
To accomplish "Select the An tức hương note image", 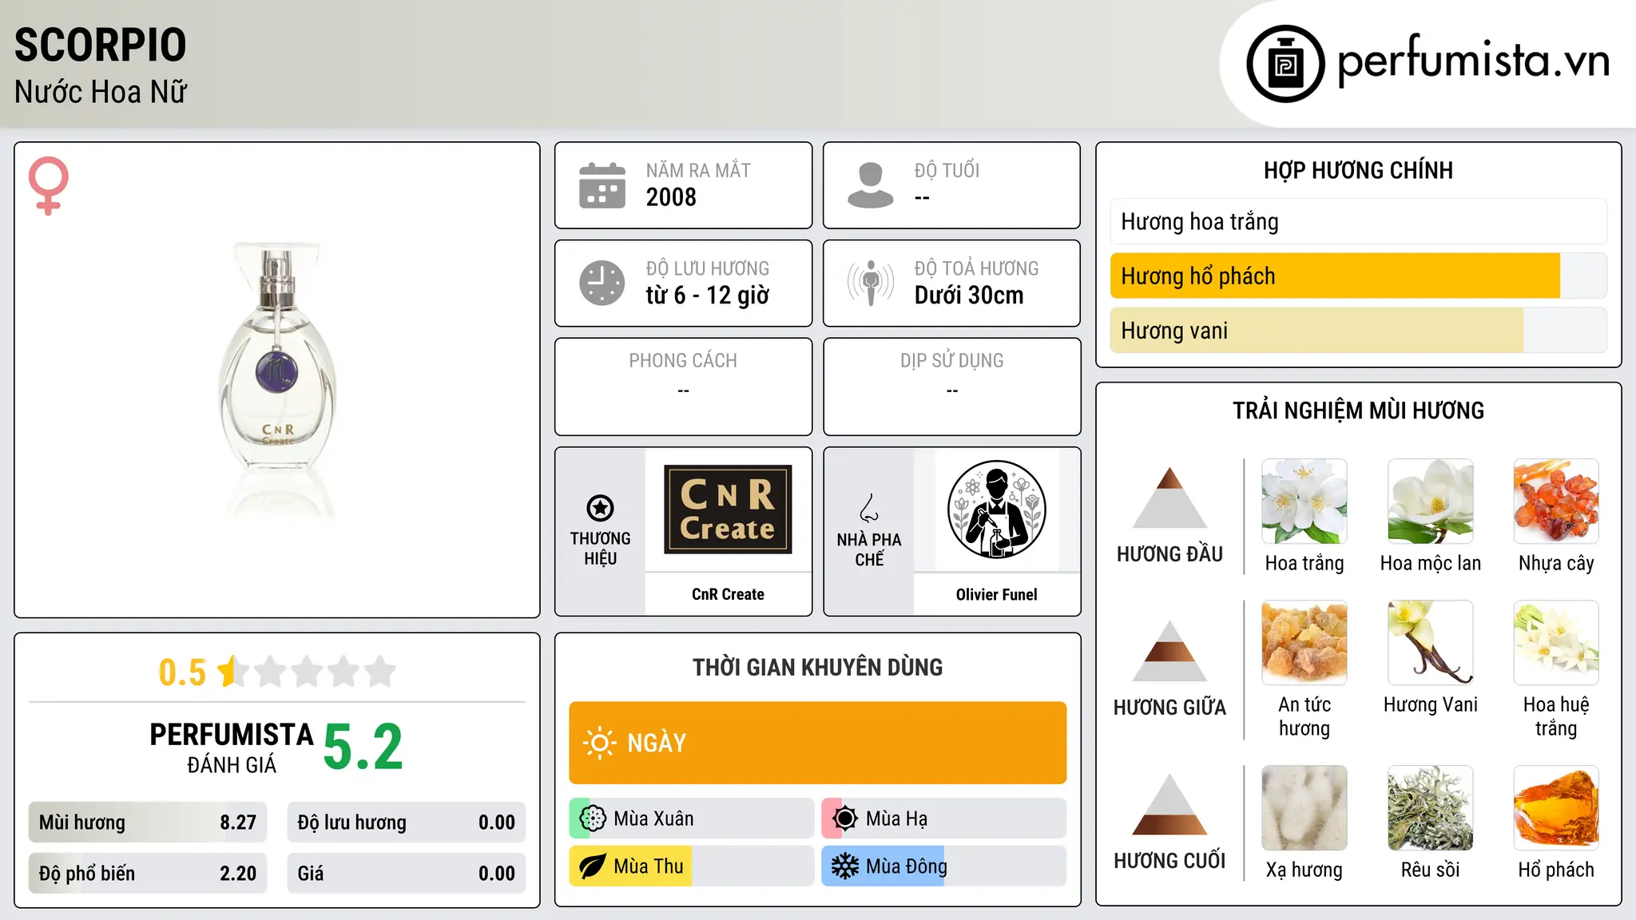I will [1304, 643].
